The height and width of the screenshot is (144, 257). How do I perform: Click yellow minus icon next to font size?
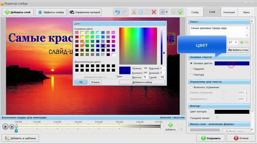247,42
